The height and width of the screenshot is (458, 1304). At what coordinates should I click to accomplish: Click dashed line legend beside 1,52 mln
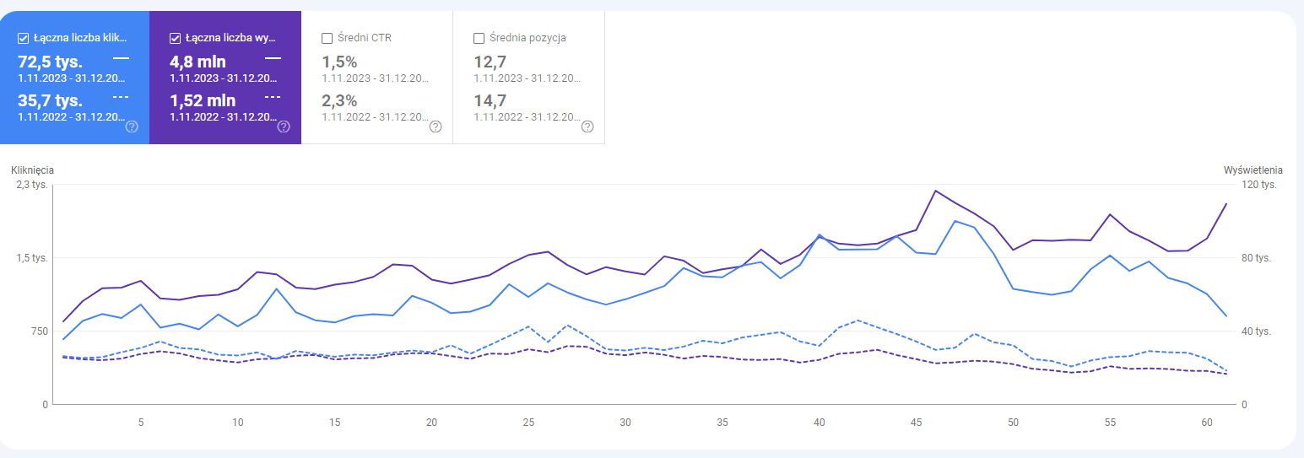273,97
